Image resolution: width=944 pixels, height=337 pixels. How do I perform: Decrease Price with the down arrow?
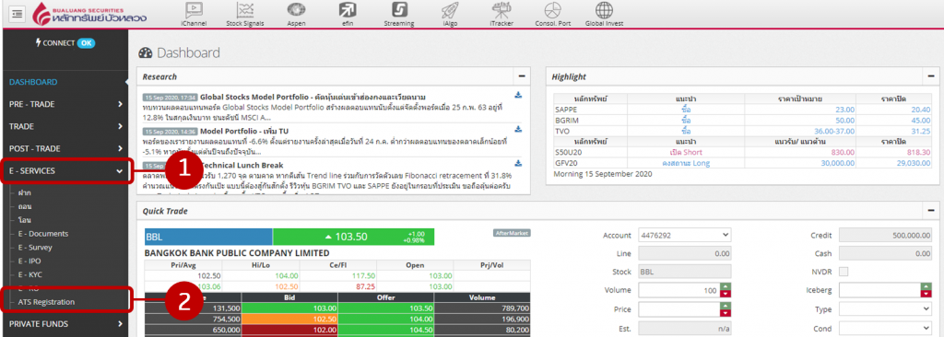pos(726,313)
